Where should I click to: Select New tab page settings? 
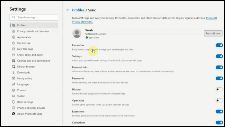tap(34, 49)
